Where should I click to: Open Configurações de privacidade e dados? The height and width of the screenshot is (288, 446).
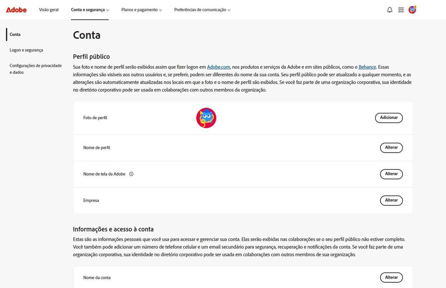click(x=36, y=69)
